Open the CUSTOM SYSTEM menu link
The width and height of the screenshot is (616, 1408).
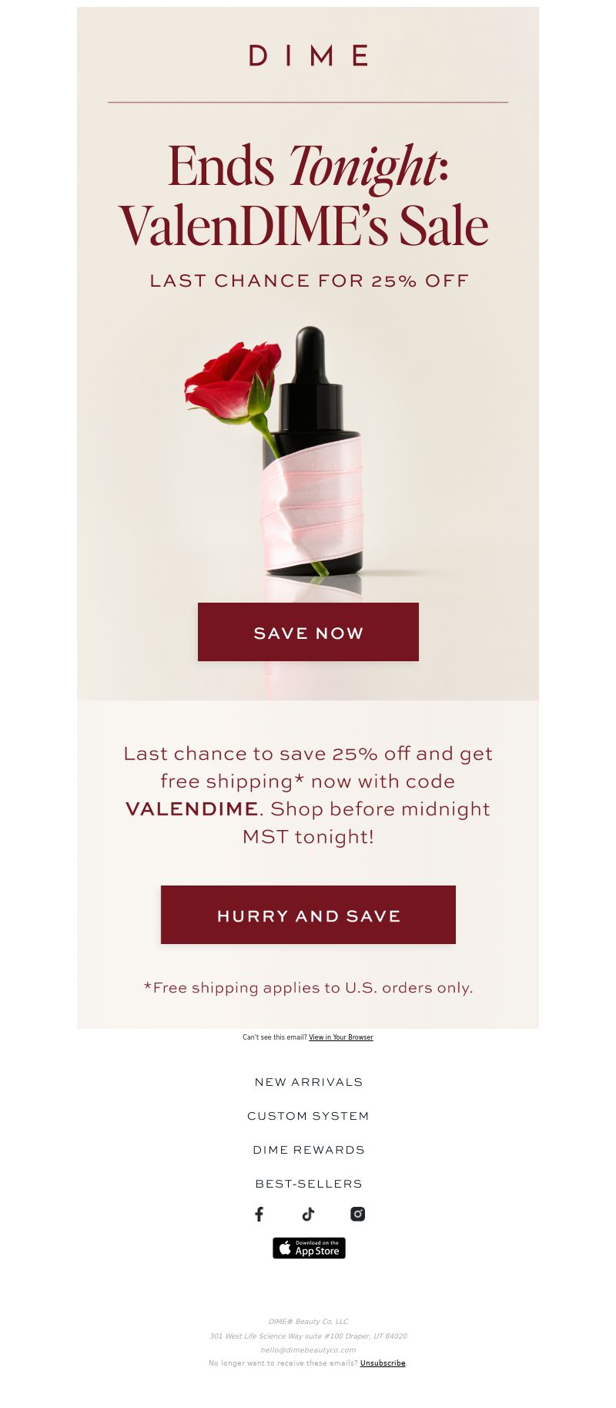308,1116
